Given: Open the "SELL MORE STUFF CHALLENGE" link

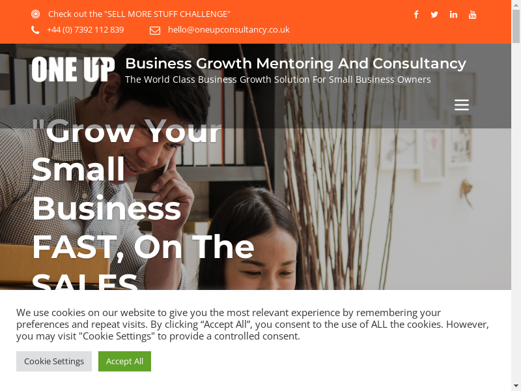Looking at the screenshot, I should [x=139, y=14].
